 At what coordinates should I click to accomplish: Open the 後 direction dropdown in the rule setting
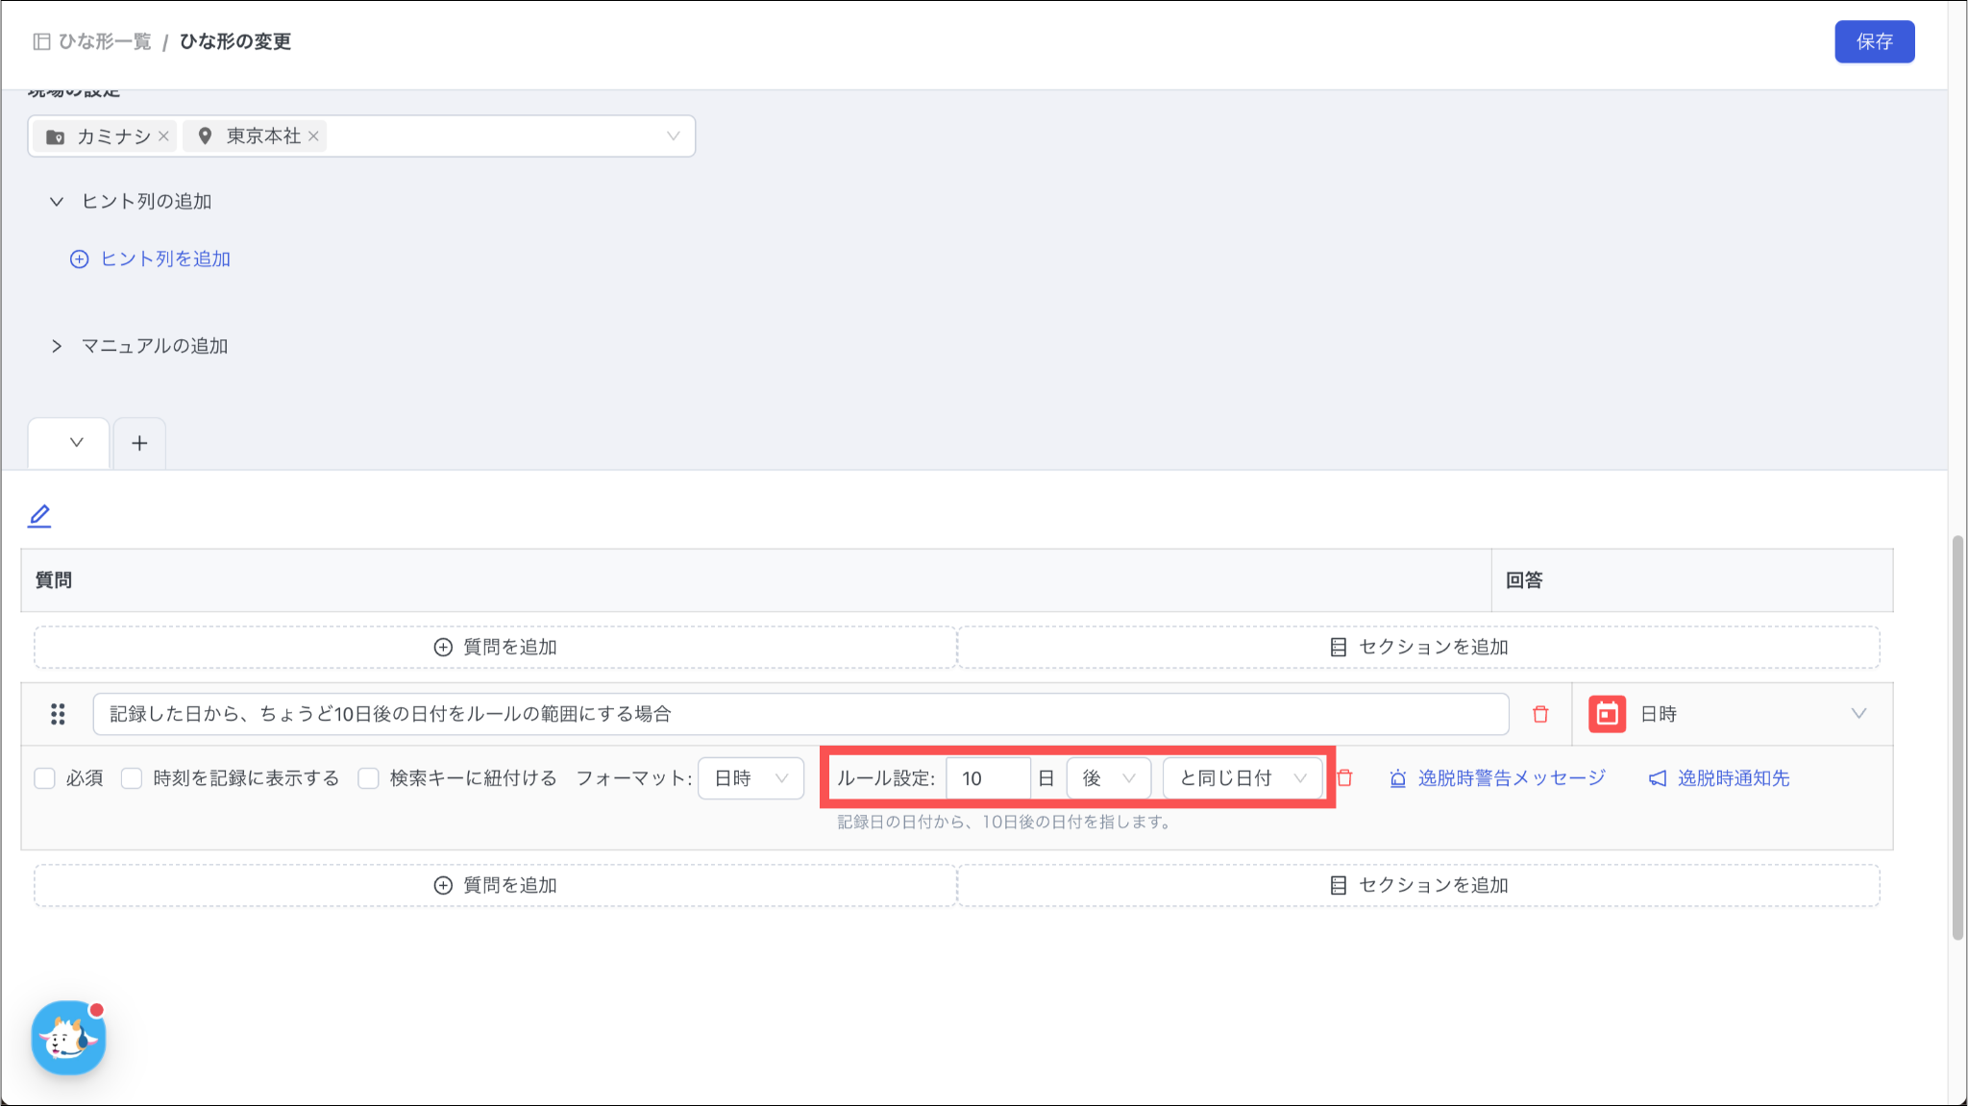[1108, 778]
